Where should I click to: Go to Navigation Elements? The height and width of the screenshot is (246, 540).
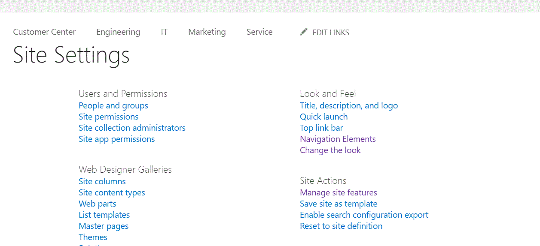coord(338,139)
